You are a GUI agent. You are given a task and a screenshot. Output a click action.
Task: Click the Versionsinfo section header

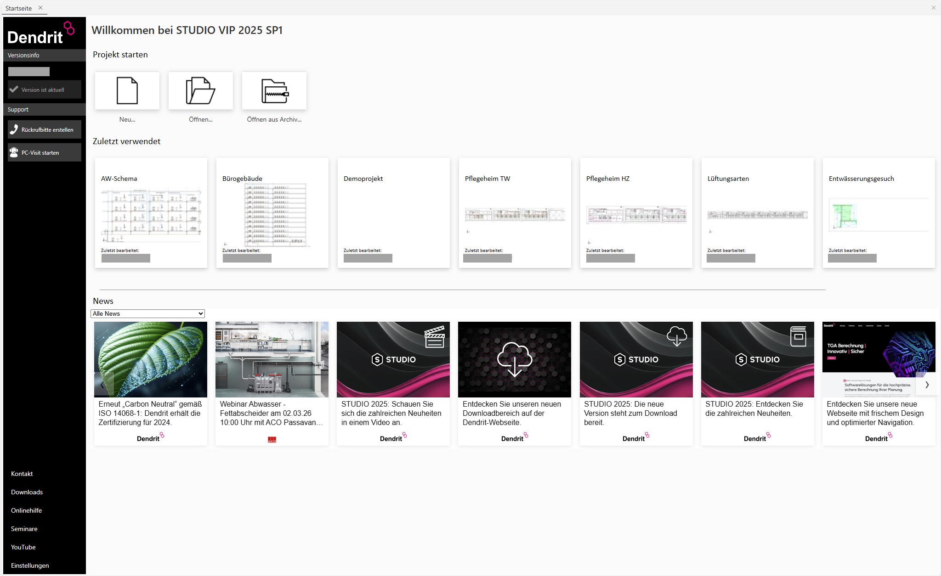click(x=45, y=55)
